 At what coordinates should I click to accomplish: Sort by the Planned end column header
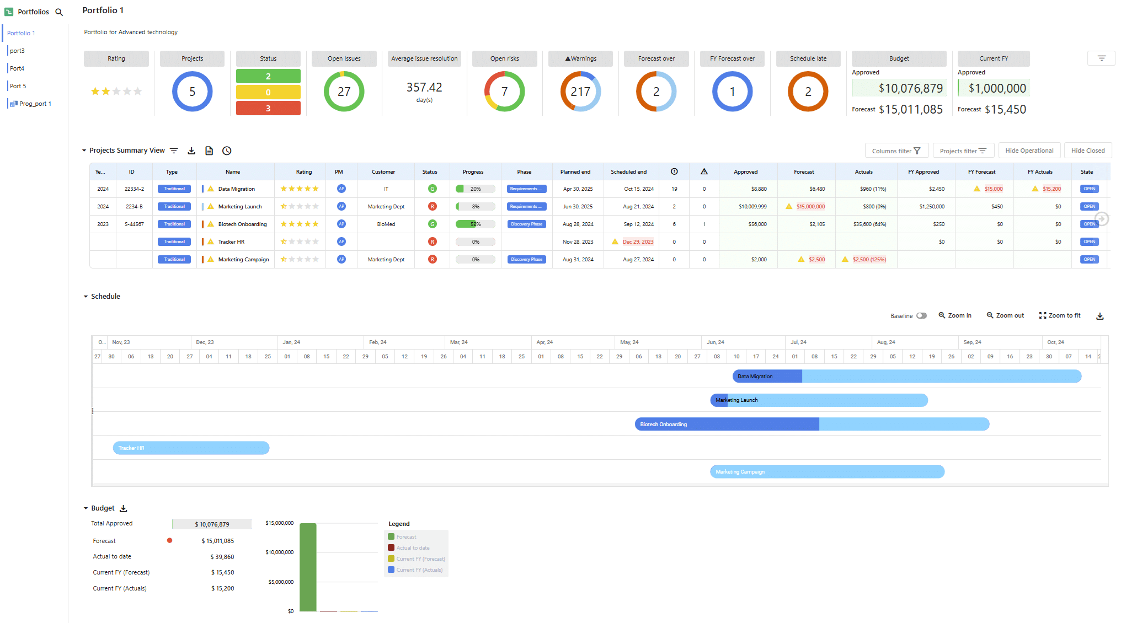click(x=575, y=171)
